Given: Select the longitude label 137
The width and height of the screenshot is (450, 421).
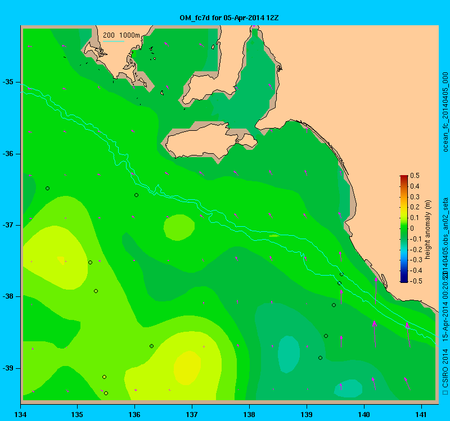Looking at the screenshot, I should pos(192,414).
